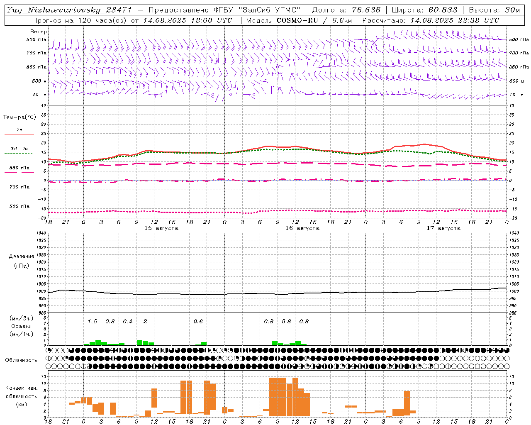Image resolution: width=531 pixels, height=425 pixels.
Task: Click the model name COSMO-RU / 6.6км
Action: 314,20
